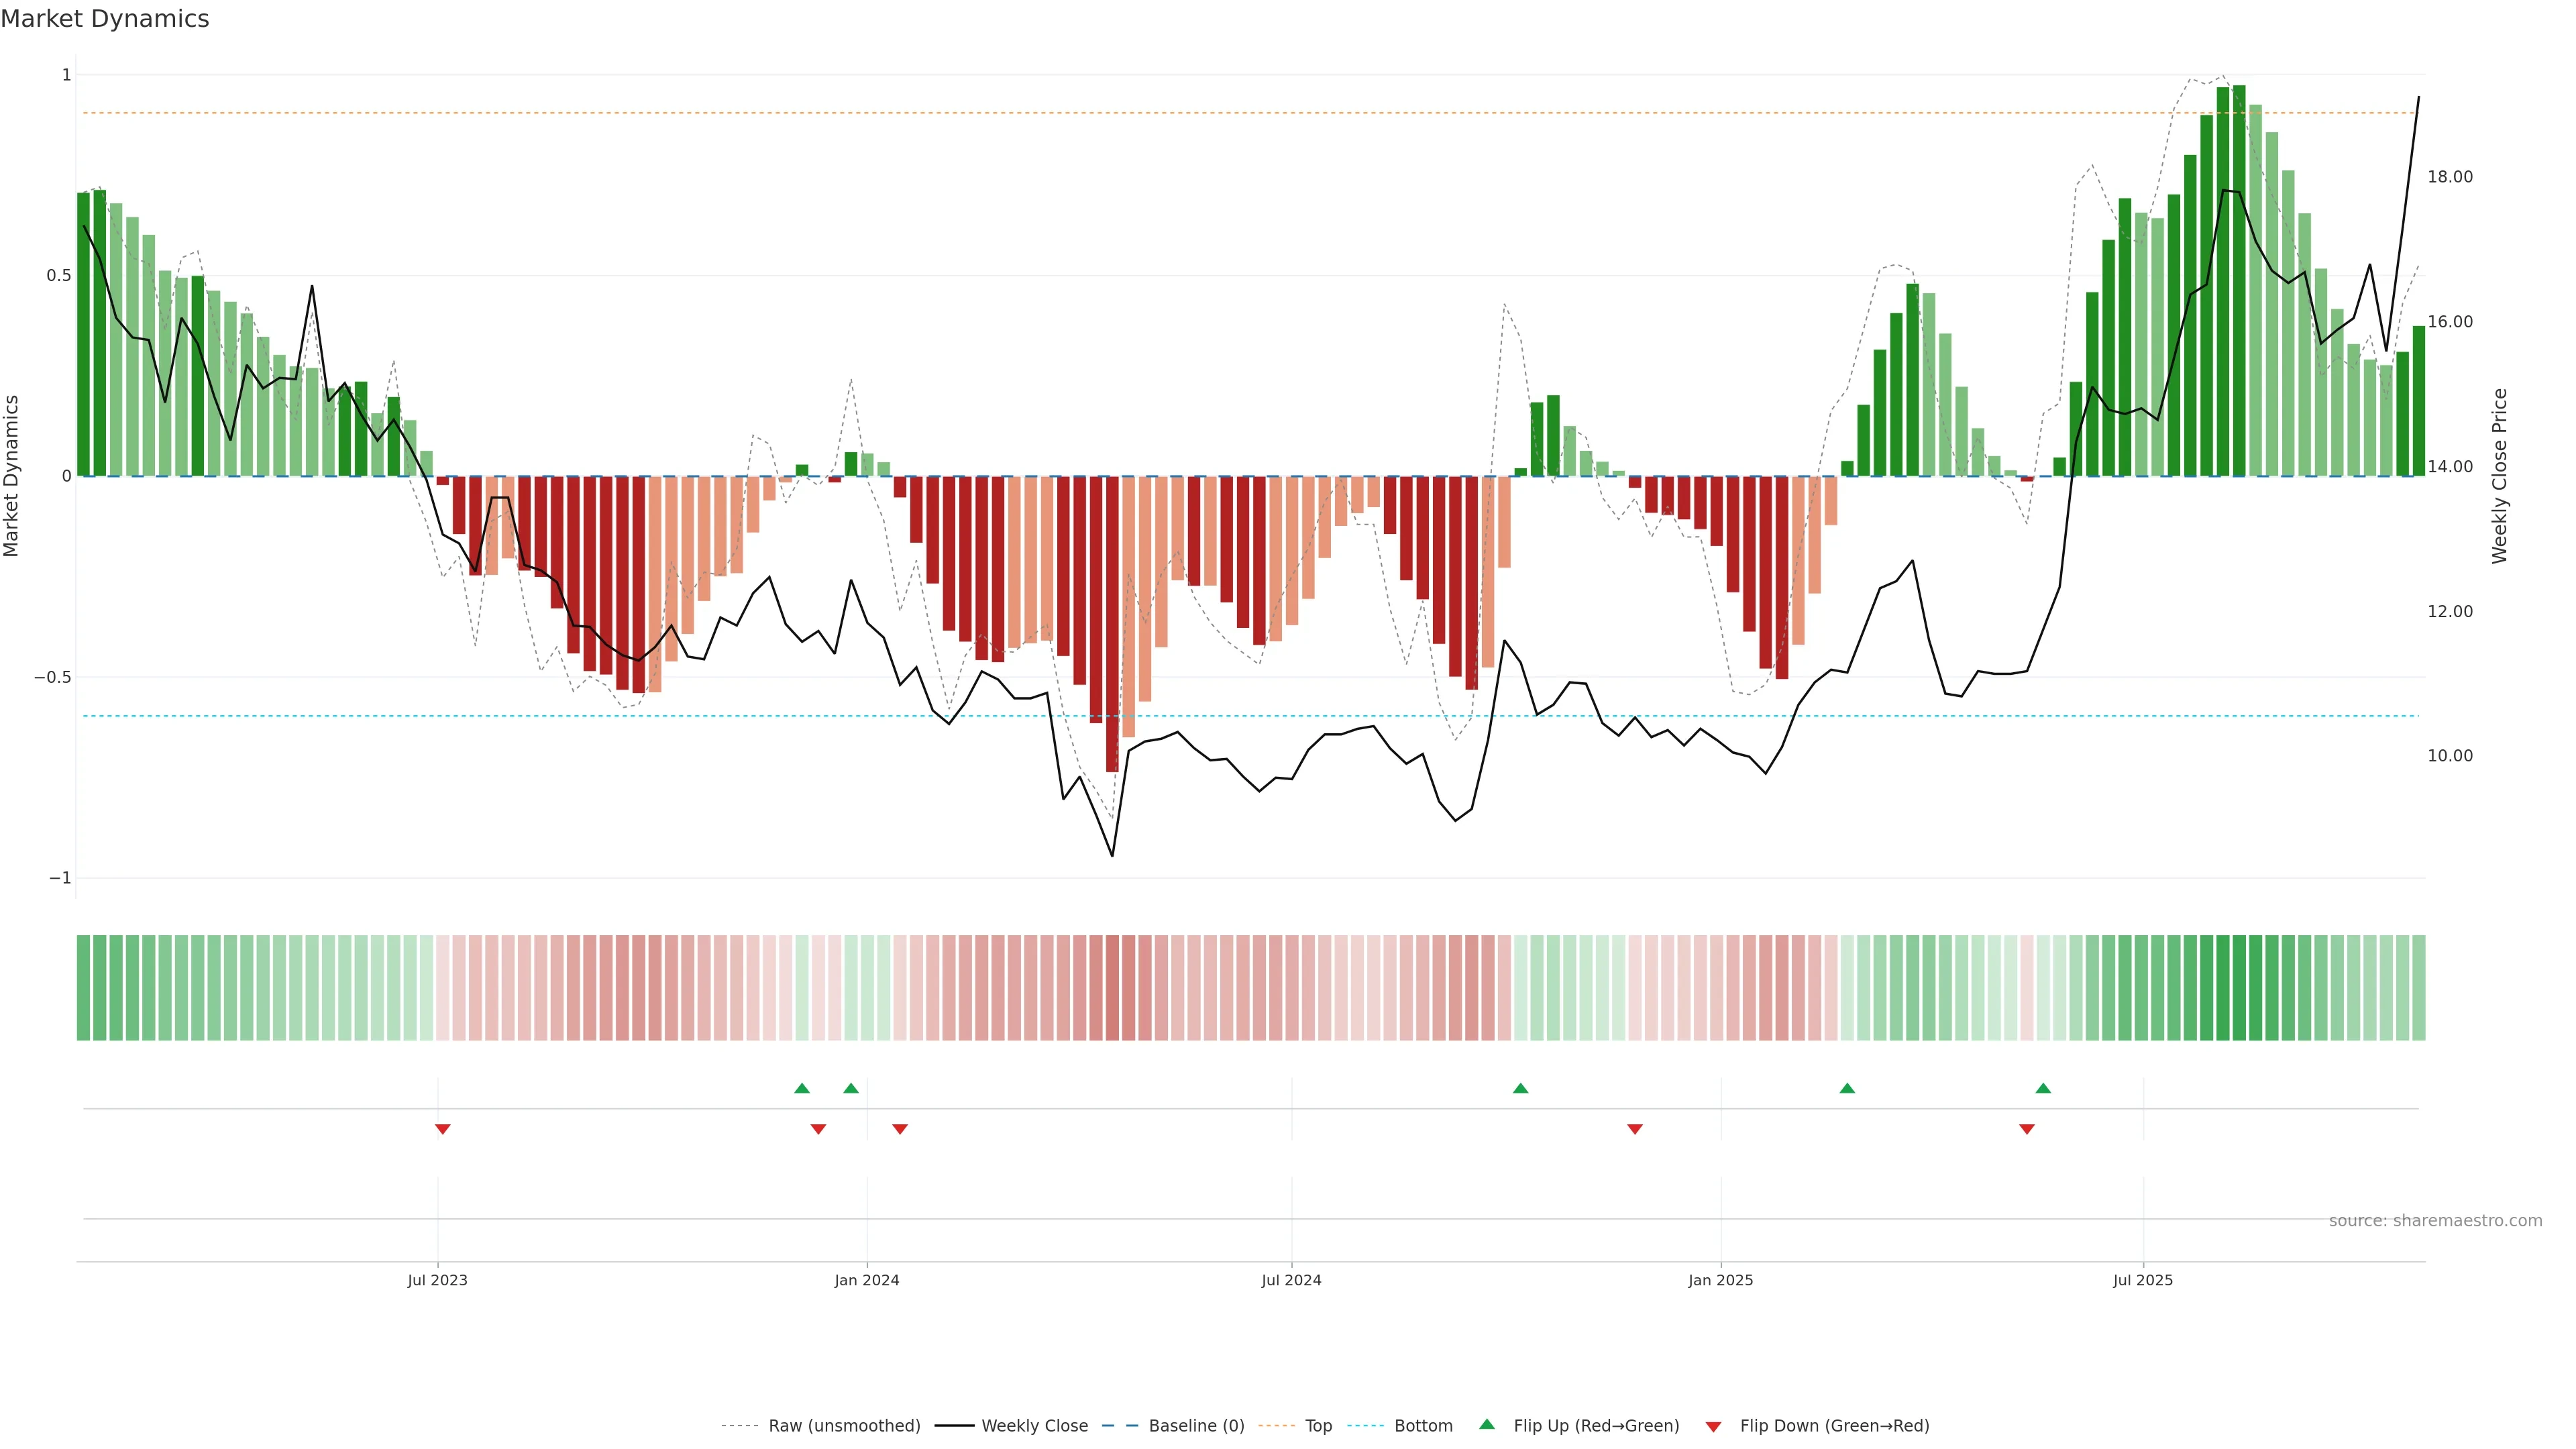Click the Market Dynamics chart title
Viewport: 2576px width, 1449px height.
(x=105, y=19)
